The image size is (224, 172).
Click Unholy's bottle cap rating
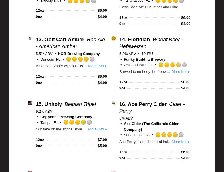(78, 122)
